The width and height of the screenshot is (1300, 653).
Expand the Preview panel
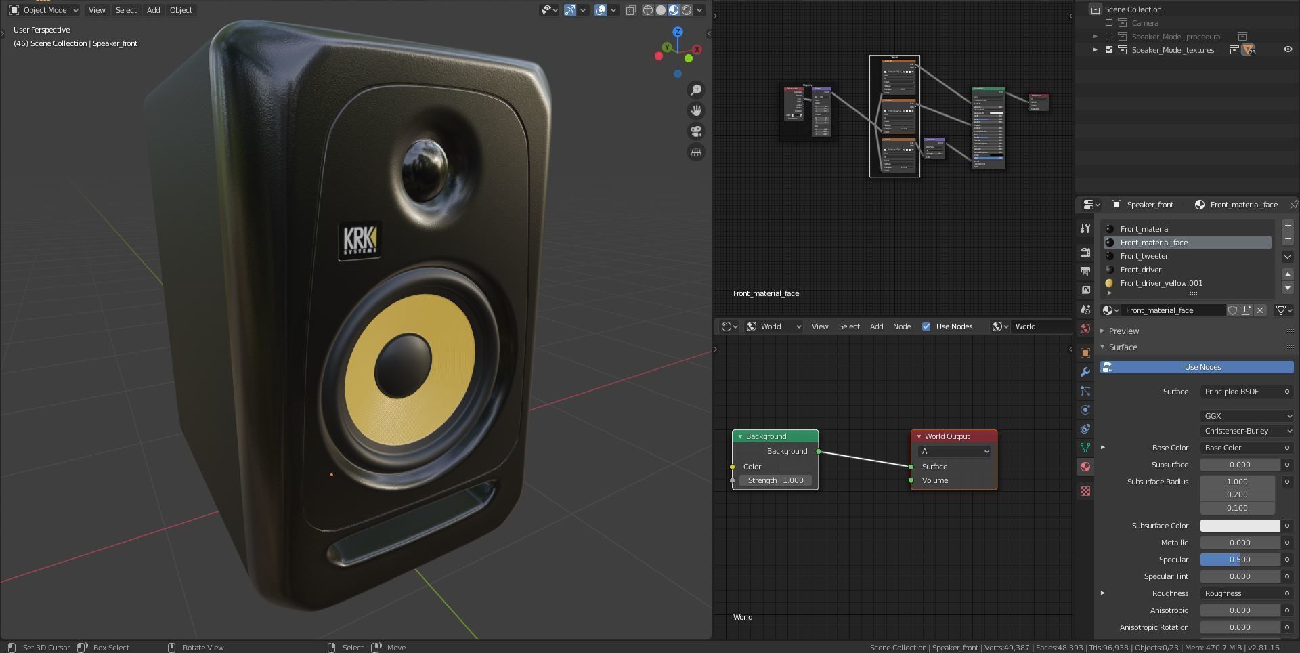pos(1102,331)
